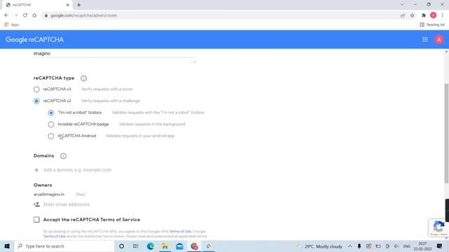Open reCAPTCHA type info icon
The width and height of the screenshot is (449, 252).
[83, 78]
